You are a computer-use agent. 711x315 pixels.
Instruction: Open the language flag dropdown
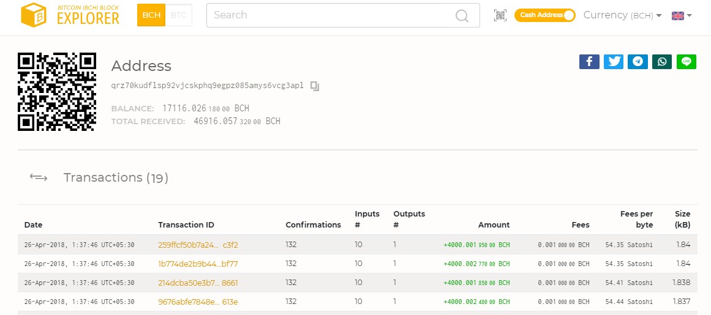click(681, 16)
